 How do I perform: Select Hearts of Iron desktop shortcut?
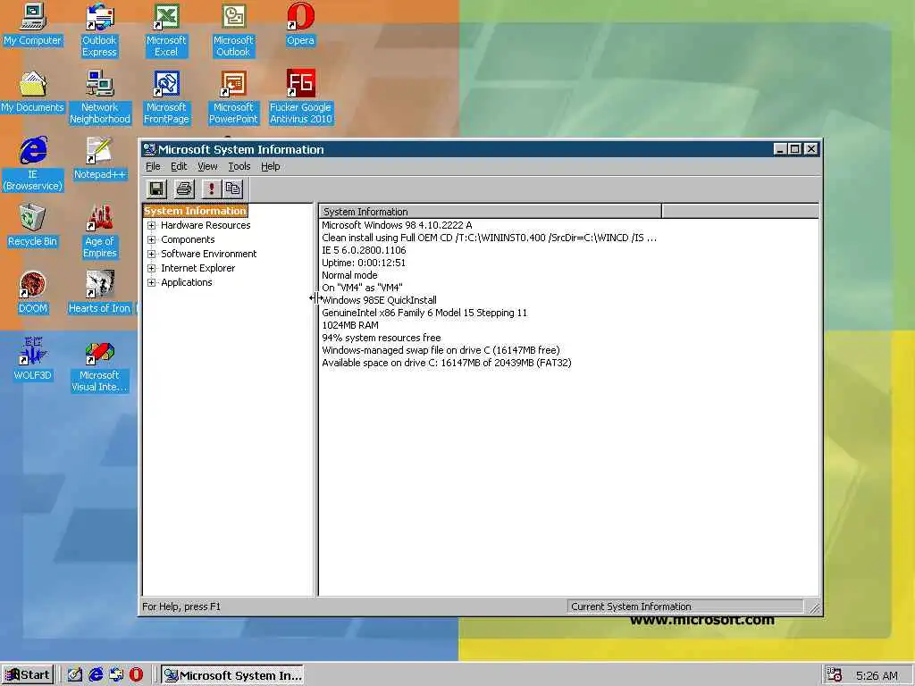point(100,293)
